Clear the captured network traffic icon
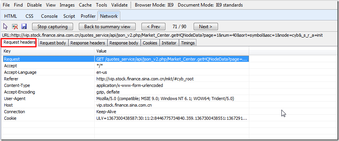The width and height of the screenshot is (339, 141). click(15, 27)
